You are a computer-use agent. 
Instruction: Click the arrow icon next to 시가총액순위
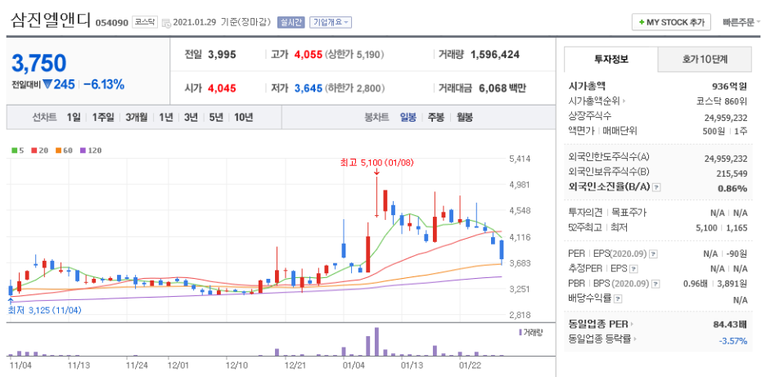tap(624, 101)
